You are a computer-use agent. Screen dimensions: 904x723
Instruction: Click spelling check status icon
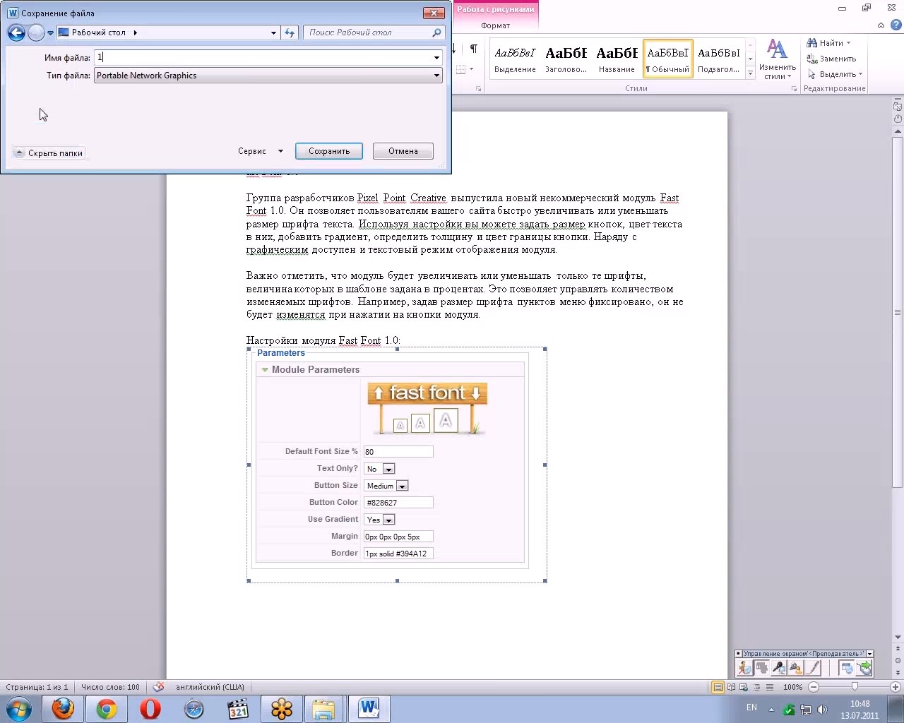click(x=159, y=686)
